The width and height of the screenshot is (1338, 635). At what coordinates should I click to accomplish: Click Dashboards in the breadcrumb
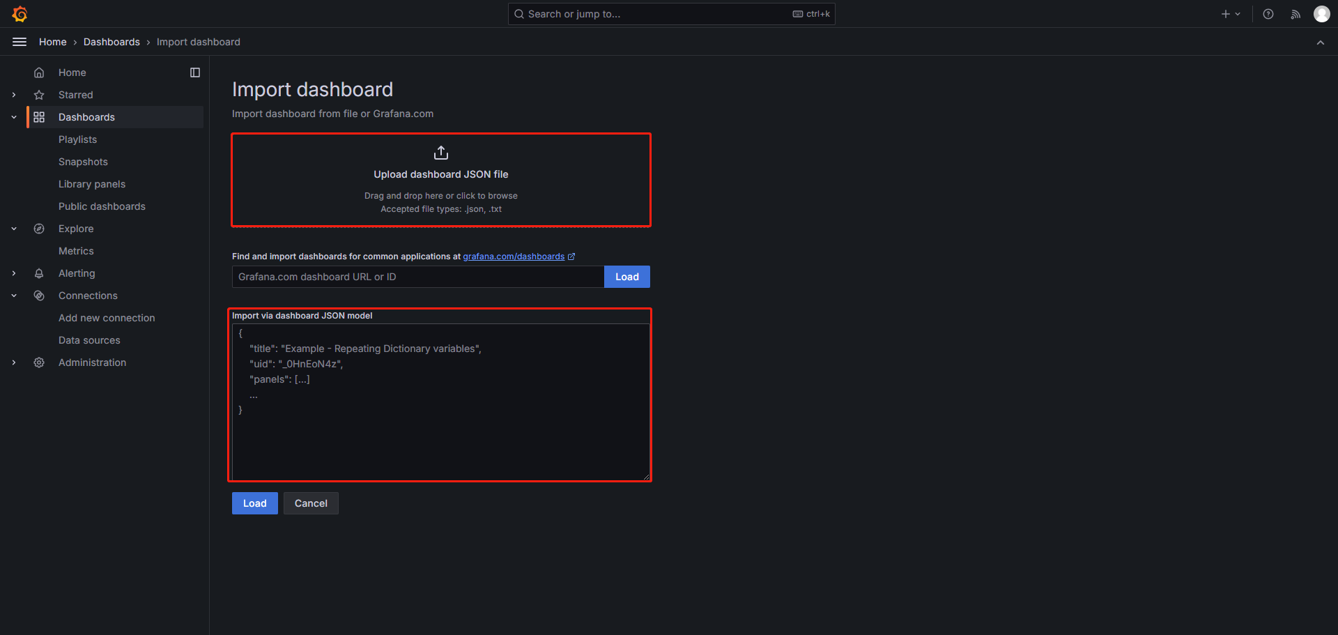click(111, 42)
